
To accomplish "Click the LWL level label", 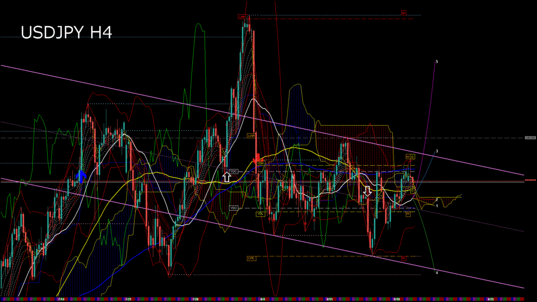I will point(251,258).
